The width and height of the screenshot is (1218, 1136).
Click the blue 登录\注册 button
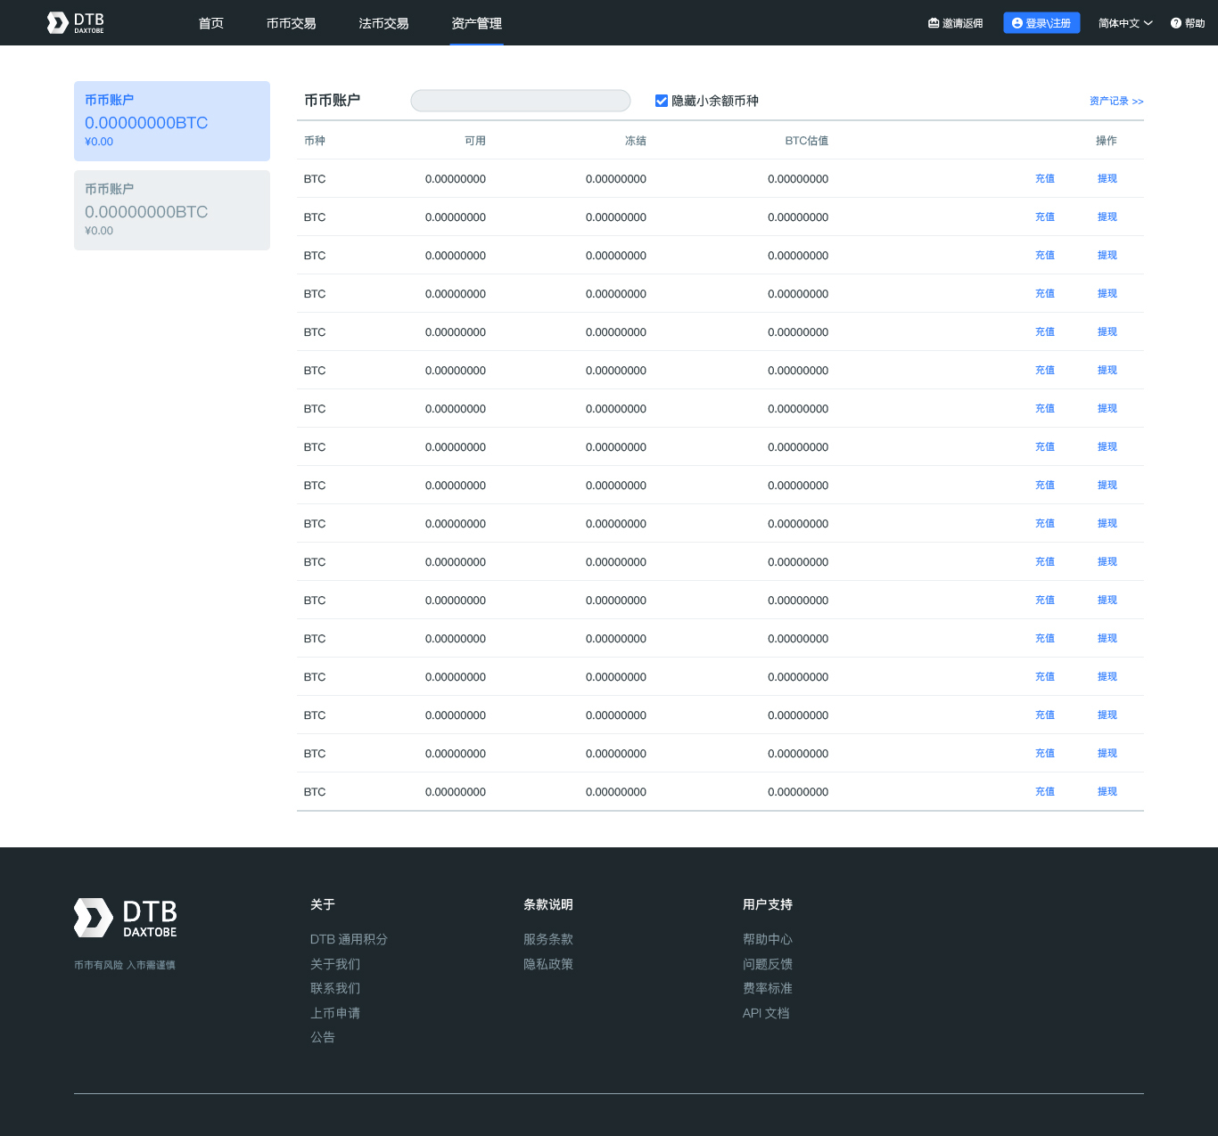point(1041,23)
